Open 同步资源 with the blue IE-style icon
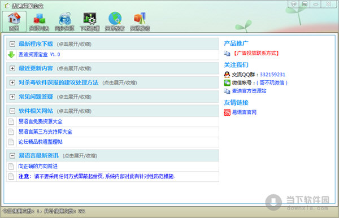Viewport: 339px width, 218px height. (x=64, y=21)
